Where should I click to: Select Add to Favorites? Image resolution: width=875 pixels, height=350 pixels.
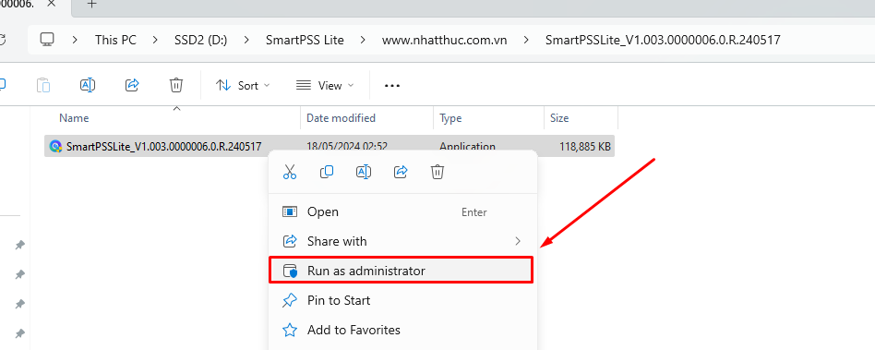[402, 330]
